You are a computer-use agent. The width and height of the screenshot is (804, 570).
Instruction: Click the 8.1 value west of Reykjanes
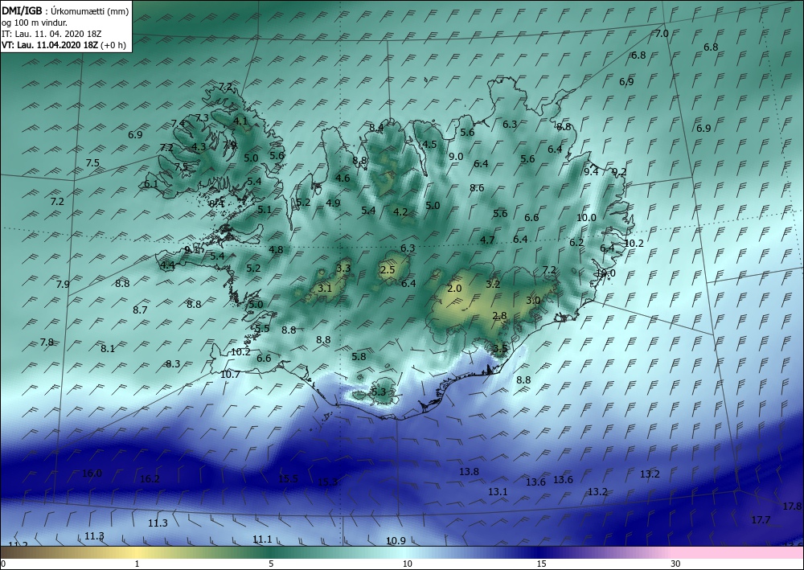coord(108,348)
